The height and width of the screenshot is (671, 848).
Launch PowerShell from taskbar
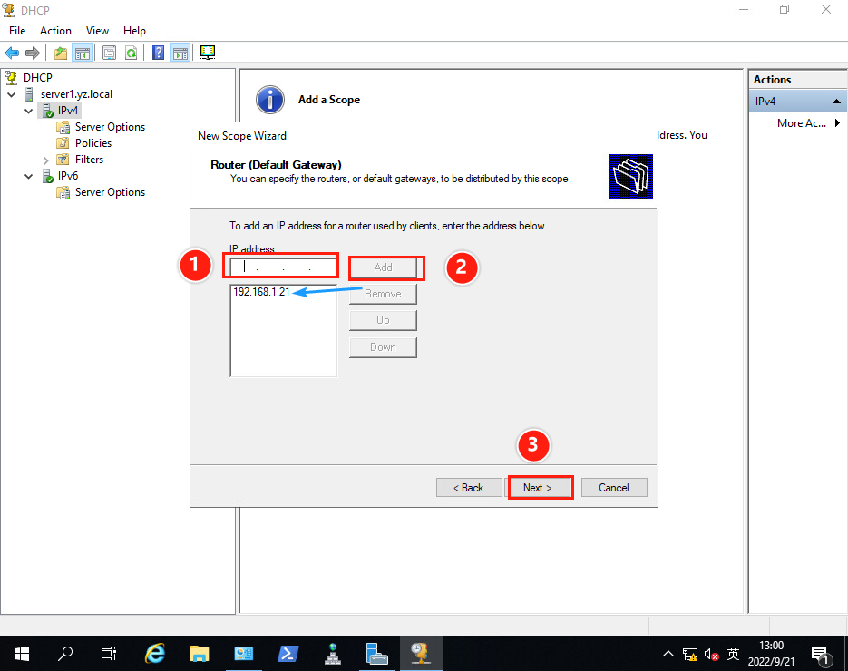(288, 654)
